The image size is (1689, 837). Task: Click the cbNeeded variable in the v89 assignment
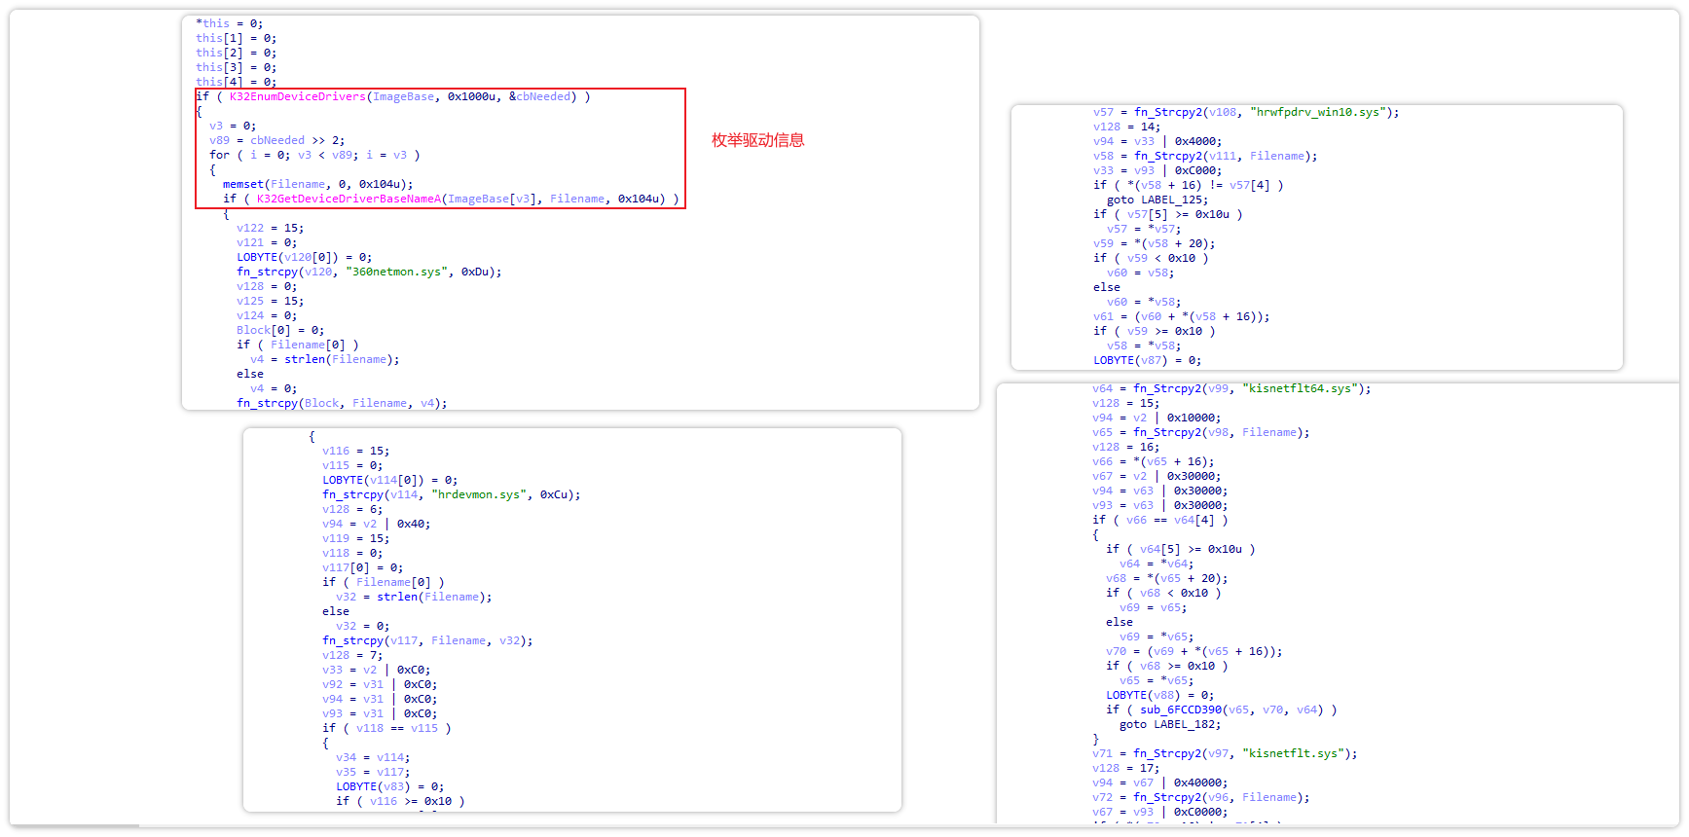[x=276, y=140]
